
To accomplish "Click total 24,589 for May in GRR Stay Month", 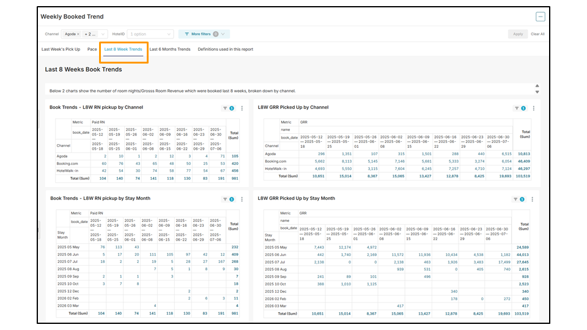I will (x=523, y=248).
